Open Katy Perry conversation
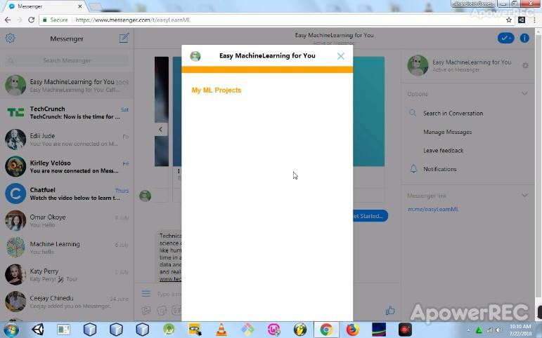Image resolution: width=542 pixels, height=338 pixels. (x=67, y=275)
